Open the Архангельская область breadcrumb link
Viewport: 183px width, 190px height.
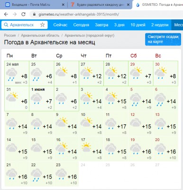[40, 35]
